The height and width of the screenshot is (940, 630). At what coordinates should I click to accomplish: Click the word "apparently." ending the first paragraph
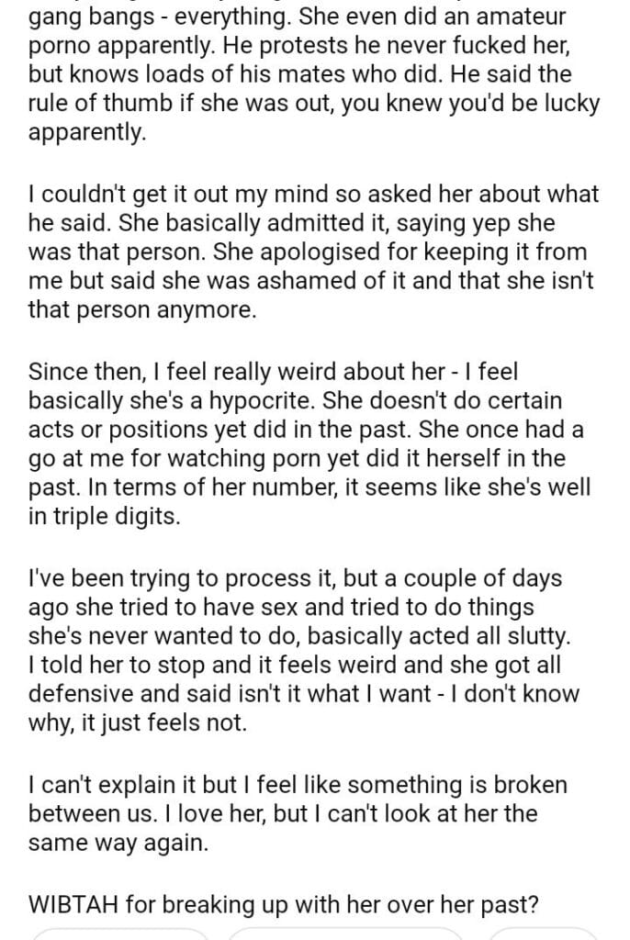(87, 133)
